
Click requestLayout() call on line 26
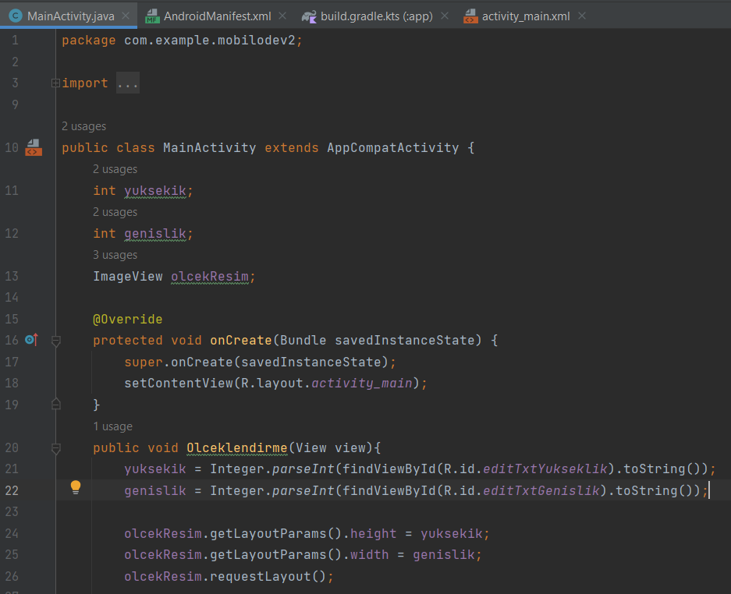[268, 576]
